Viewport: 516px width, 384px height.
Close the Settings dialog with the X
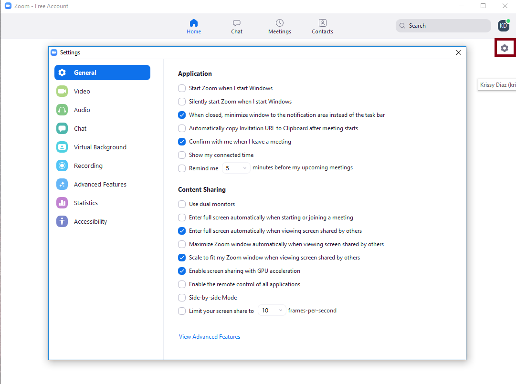click(x=459, y=52)
